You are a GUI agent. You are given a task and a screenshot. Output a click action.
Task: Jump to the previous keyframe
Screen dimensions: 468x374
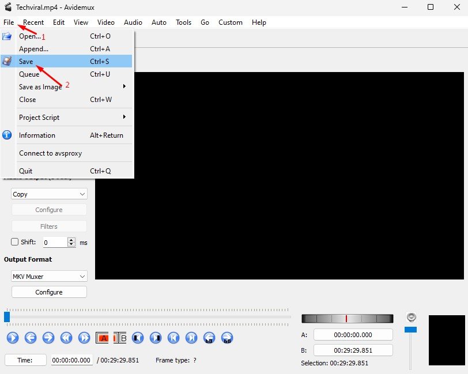click(66, 338)
